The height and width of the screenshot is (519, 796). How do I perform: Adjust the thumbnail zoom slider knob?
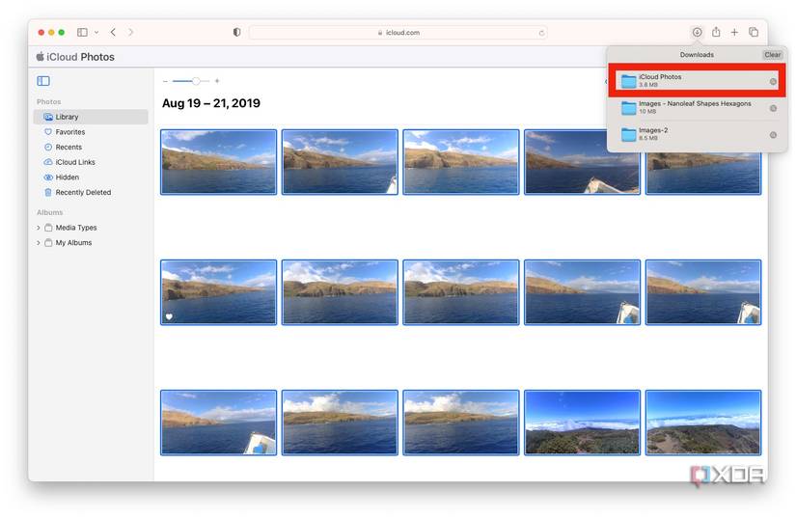(196, 81)
